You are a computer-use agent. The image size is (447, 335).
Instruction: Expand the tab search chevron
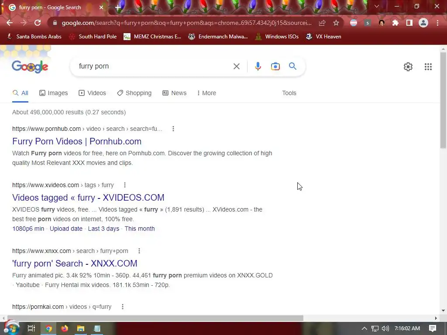377,6
